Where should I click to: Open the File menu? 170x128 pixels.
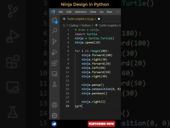coord(61,12)
